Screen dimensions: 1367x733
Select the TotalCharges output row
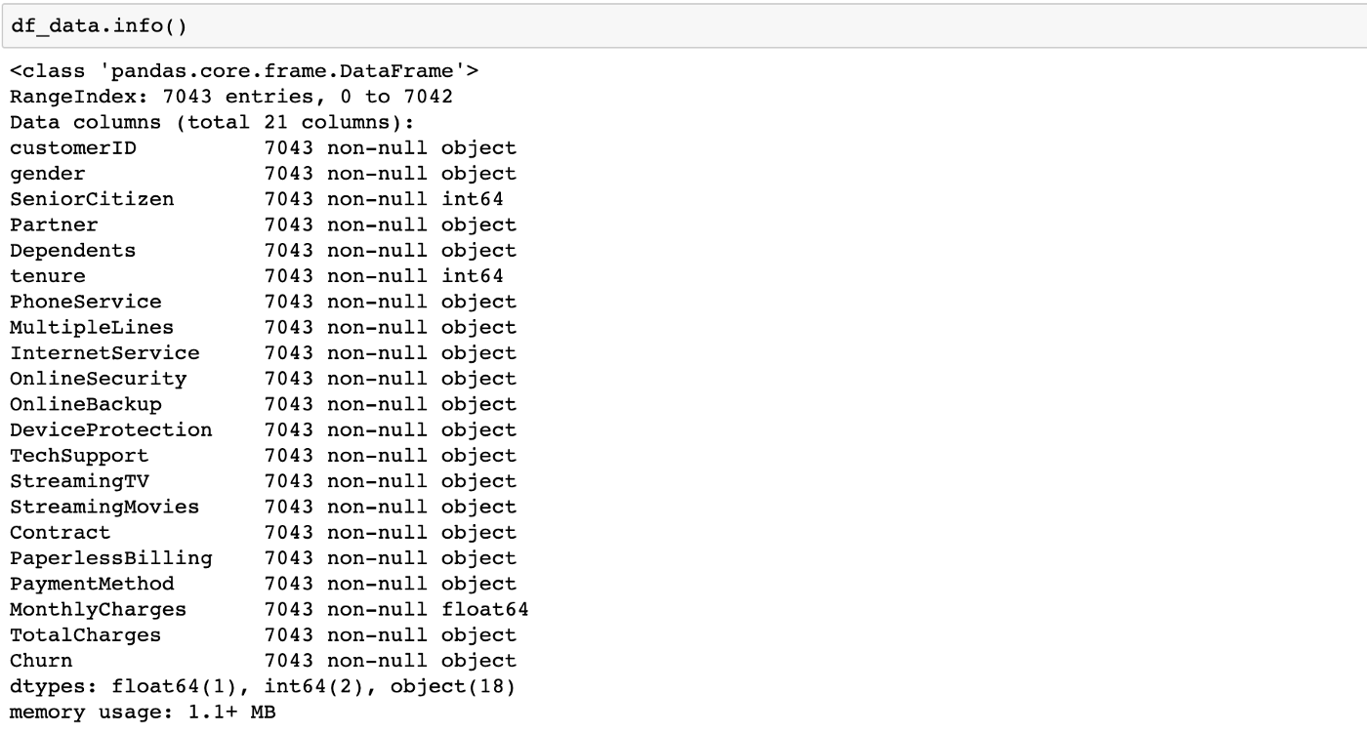click(263, 635)
